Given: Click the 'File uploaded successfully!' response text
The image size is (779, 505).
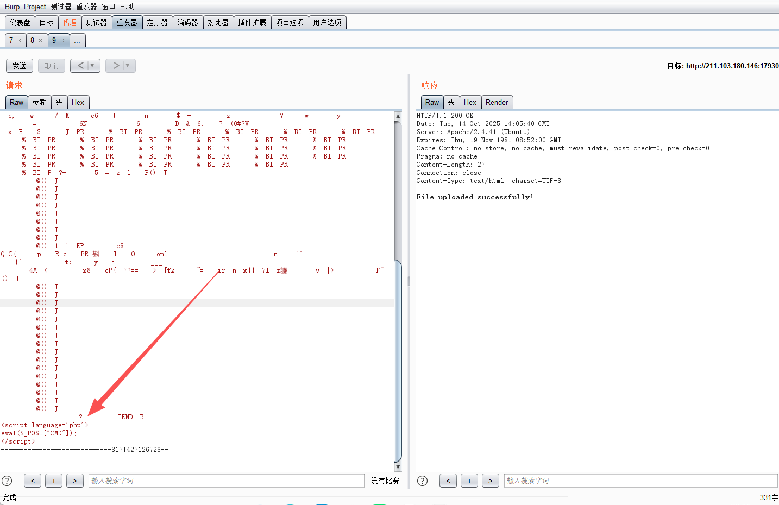Looking at the screenshot, I should 475,197.
